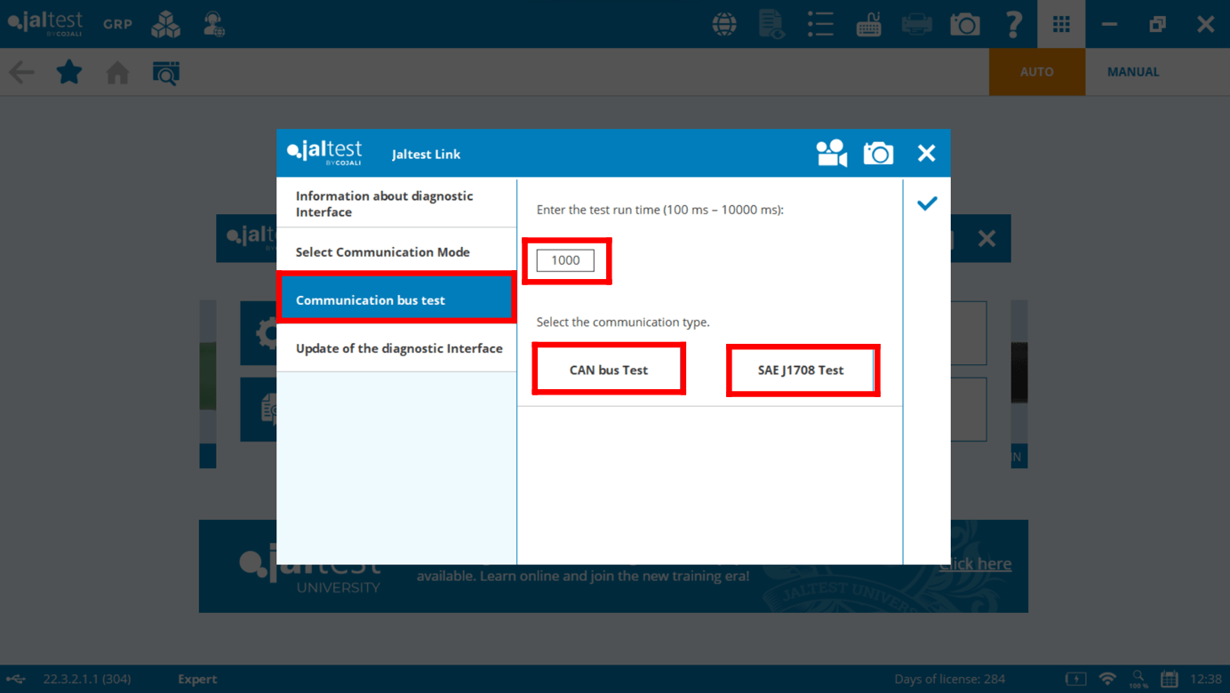The height and width of the screenshot is (693, 1230).
Task: Take a screenshot with the Jaltest Link camera icon
Action: [878, 154]
